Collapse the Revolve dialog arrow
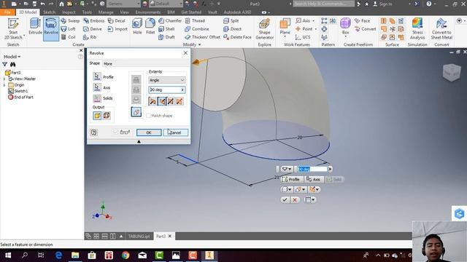This screenshot has width=467, height=262. (x=139, y=142)
